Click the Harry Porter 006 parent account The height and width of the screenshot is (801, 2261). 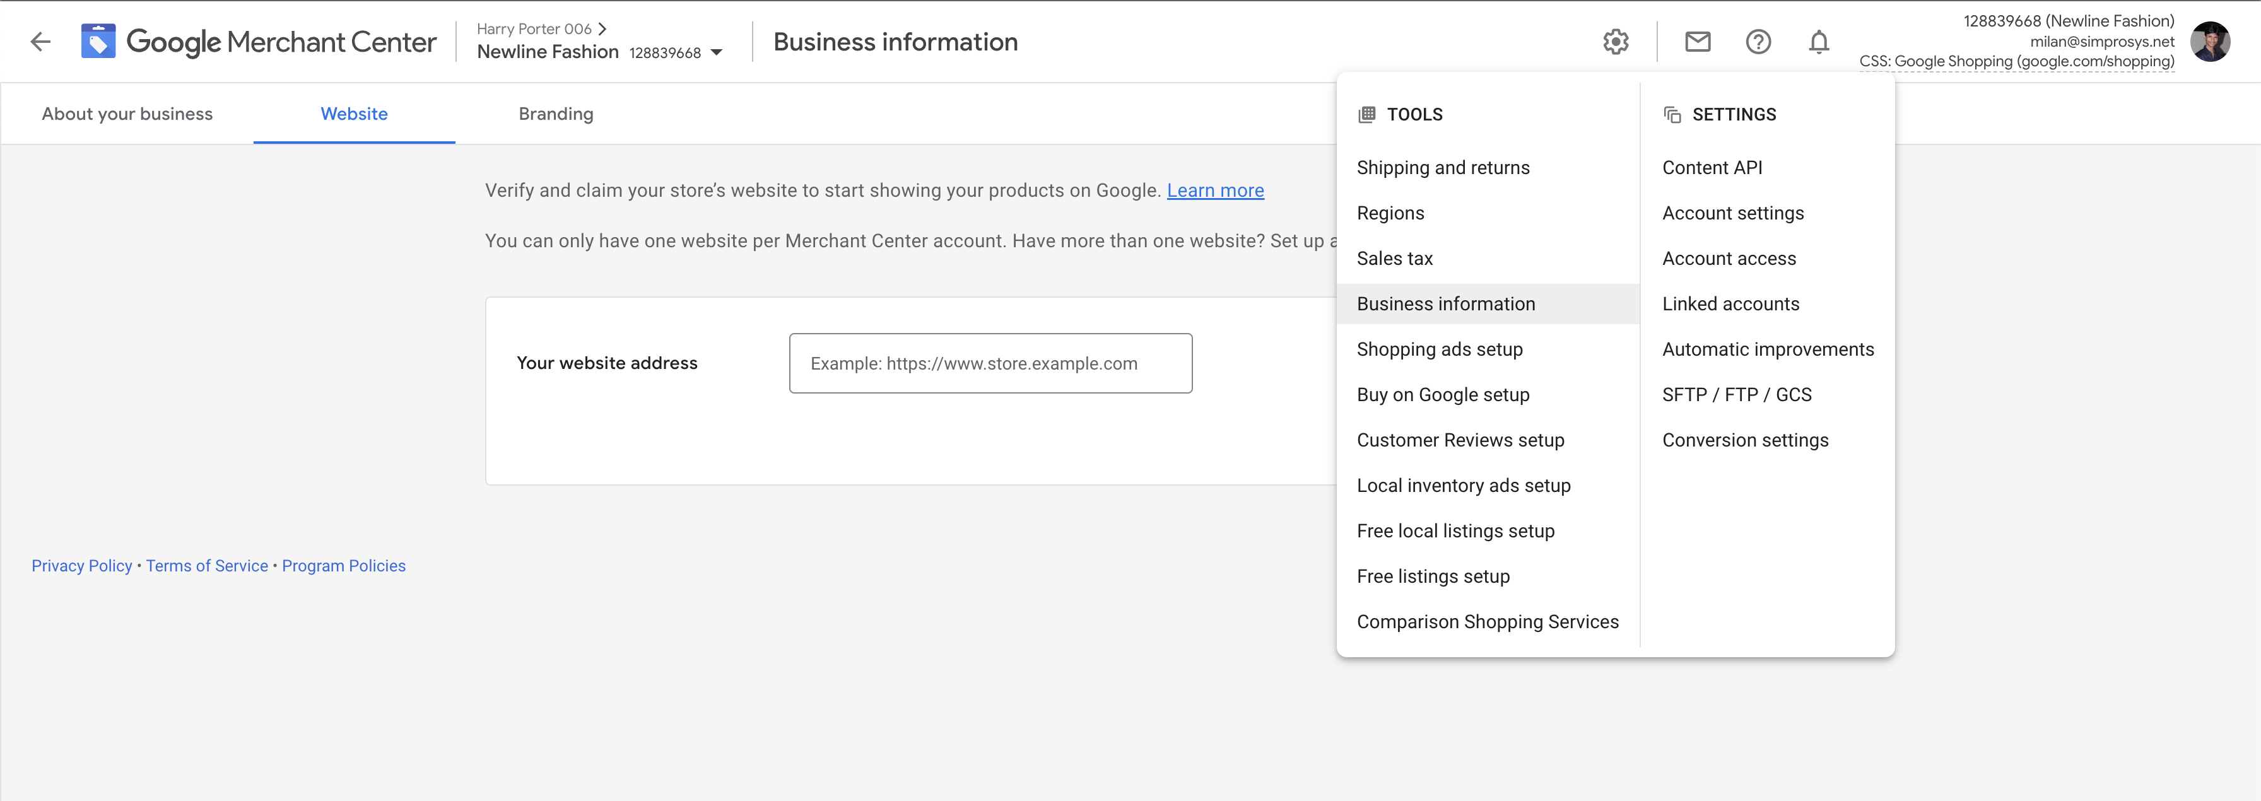click(534, 29)
